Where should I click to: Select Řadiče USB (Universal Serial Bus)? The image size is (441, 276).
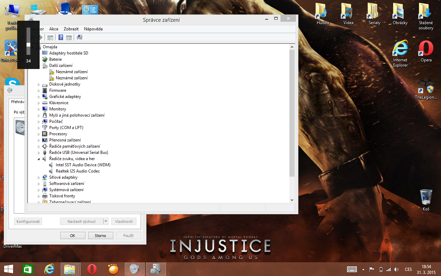click(79, 152)
